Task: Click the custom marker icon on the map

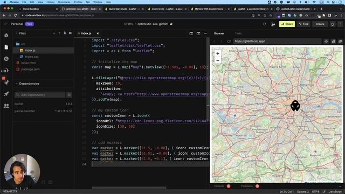Action: pyautogui.click(x=295, y=106)
